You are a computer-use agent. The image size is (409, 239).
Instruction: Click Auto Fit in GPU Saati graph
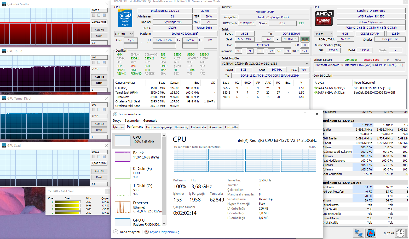99,171
